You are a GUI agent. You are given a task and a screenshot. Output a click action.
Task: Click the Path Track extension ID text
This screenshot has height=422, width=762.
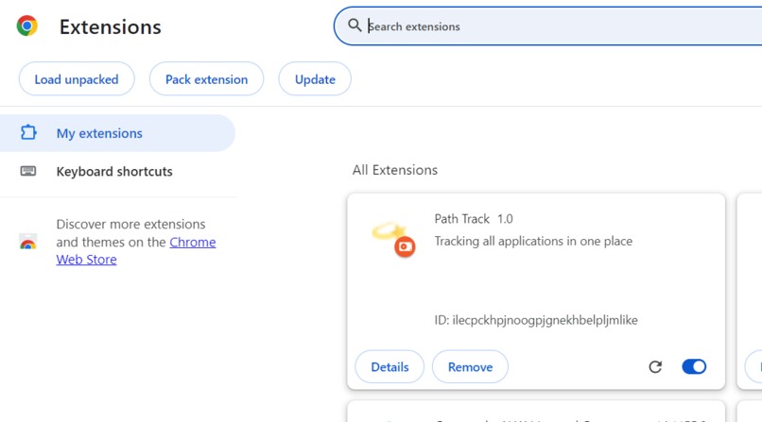(536, 320)
